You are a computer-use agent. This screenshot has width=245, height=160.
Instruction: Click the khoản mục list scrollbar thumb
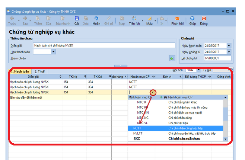point(225,114)
